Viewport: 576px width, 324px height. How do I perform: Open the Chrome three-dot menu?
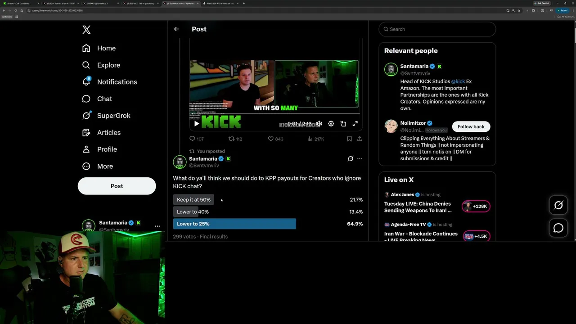(x=572, y=10)
